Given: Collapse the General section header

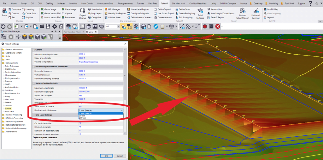Looking at the screenshot, I should click(33, 50).
